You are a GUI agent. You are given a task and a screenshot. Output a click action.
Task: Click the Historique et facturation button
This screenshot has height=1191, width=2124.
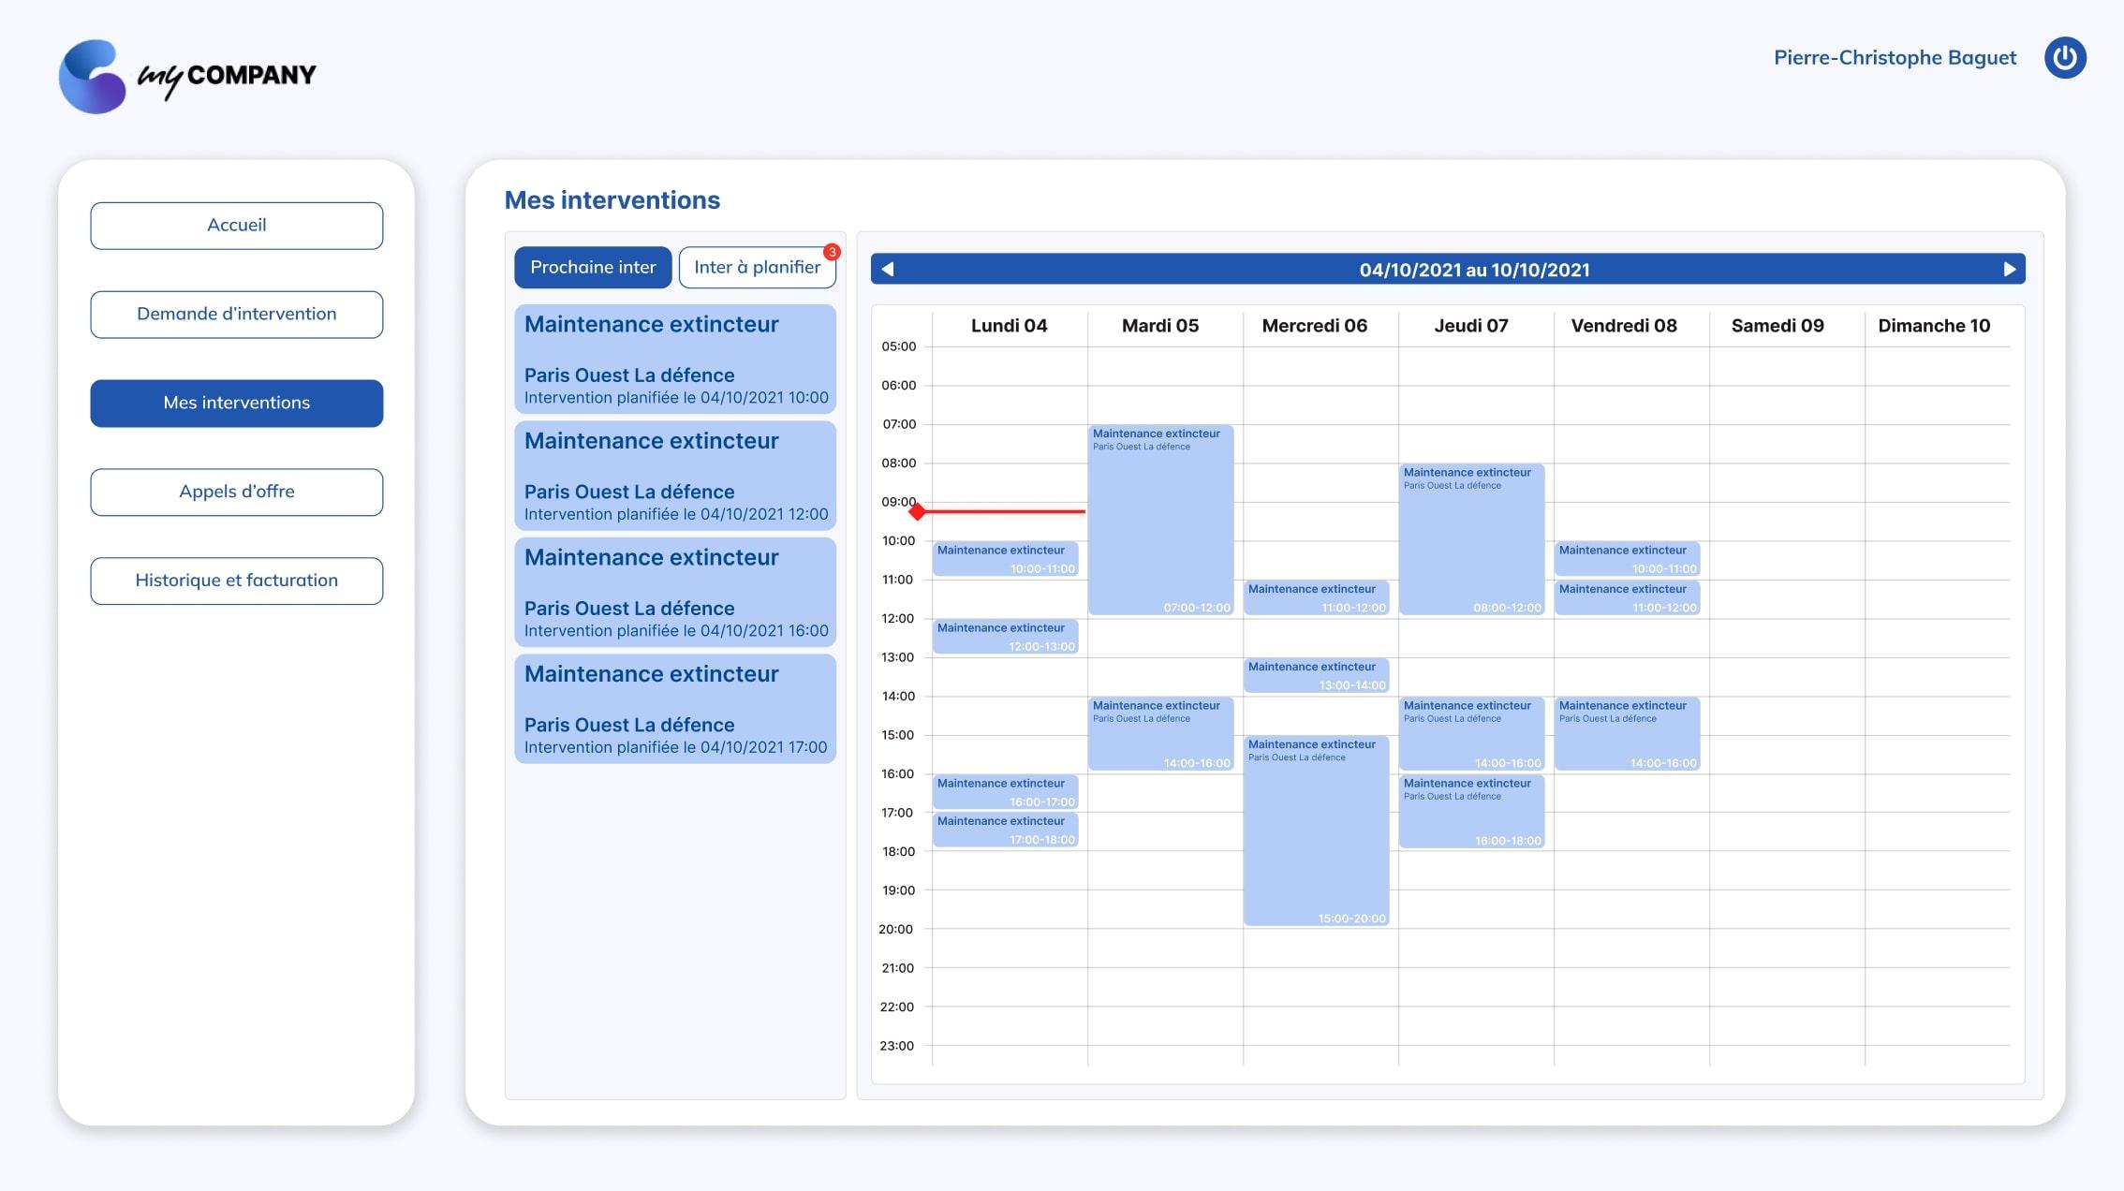tap(236, 581)
